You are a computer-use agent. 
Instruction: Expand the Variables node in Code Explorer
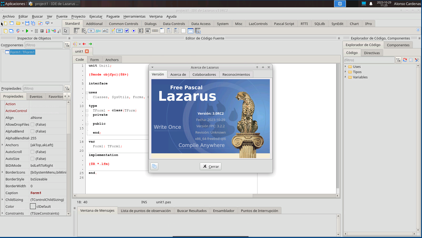click(345, 77)
